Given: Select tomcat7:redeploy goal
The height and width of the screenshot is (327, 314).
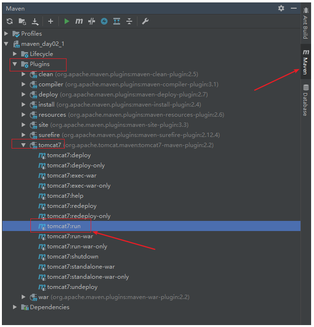Looking at the screenshot, I should coord(72,206).
